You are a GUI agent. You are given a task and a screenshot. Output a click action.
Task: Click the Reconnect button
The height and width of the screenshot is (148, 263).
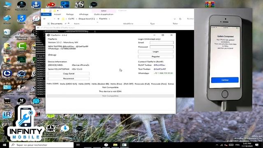tap(69, 79)
